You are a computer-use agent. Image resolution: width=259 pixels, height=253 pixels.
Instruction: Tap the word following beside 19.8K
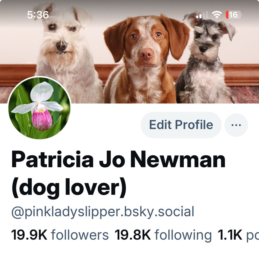click(183, 235)
